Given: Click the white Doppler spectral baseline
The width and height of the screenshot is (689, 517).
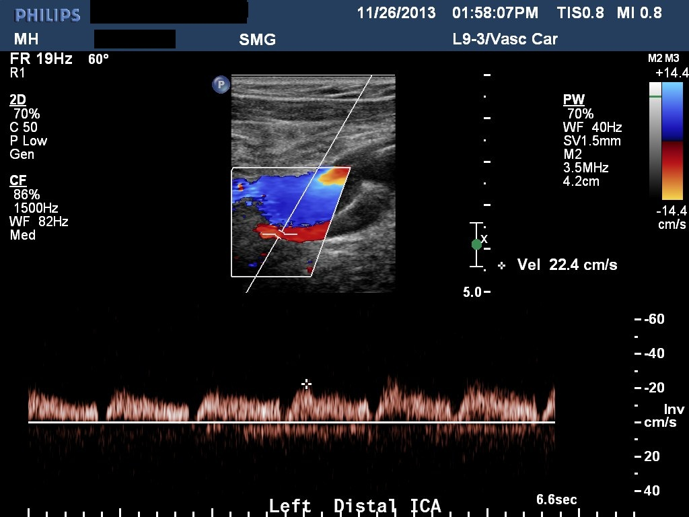Looking at the screenshot, I should 291,422.
